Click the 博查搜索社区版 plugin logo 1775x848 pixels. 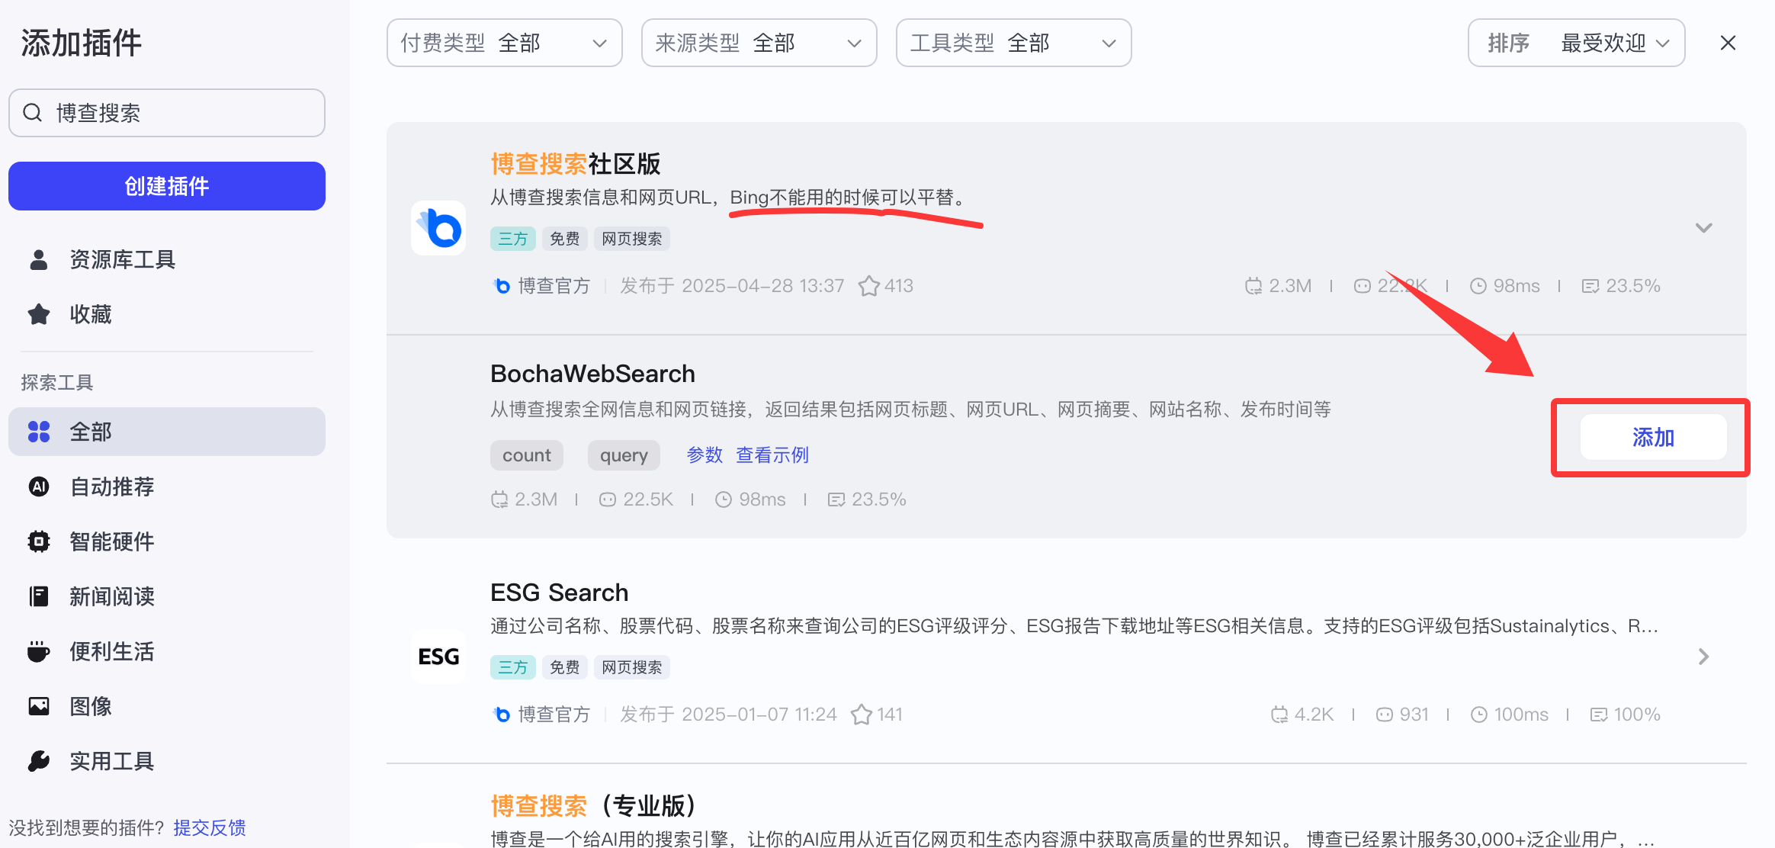pyautogui.click(x=438, y=227)
